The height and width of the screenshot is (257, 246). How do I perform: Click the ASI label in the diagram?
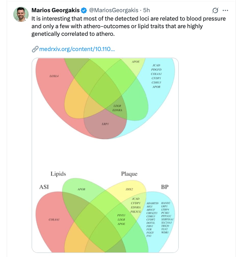tap(44, 187)
